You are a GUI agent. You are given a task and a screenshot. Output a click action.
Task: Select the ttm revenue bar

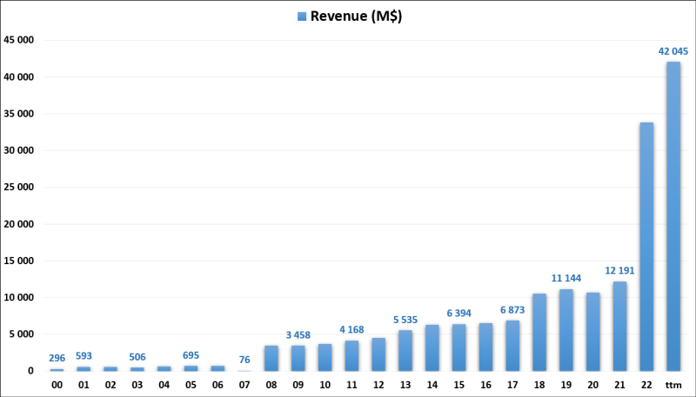(x=673, y=216)
